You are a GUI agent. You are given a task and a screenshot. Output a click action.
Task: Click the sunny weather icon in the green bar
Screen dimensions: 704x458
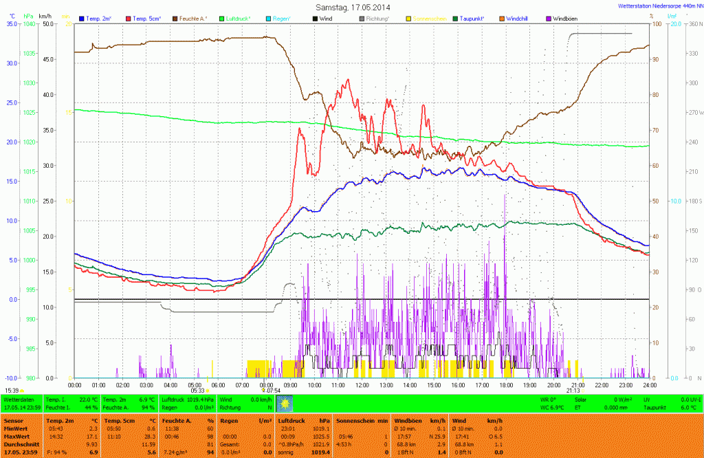tap(286, 403)
